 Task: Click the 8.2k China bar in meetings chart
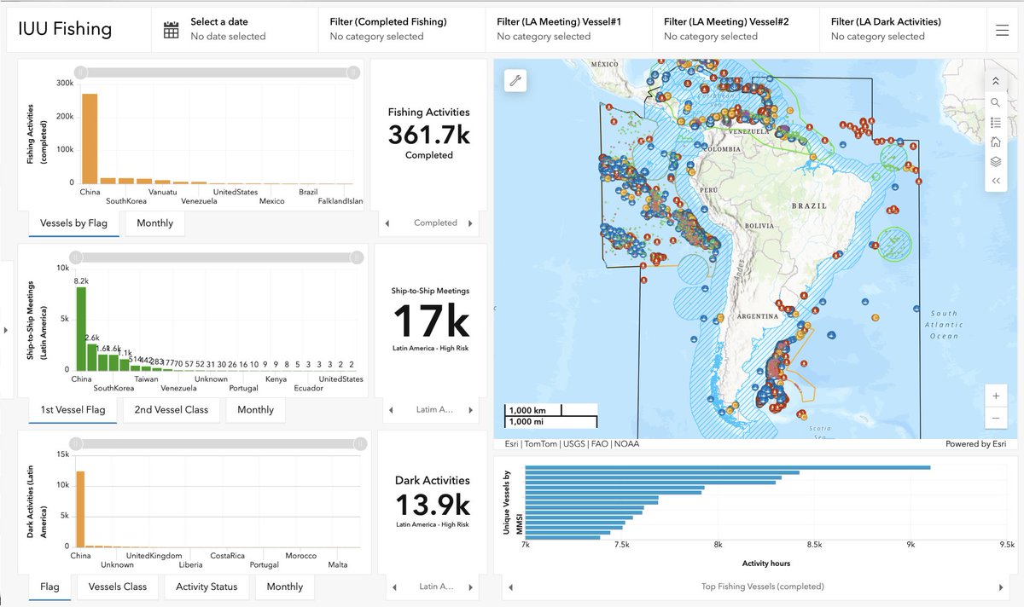click(81, 328)
